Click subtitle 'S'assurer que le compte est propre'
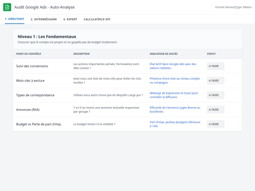Image resolution: width=255 pixels, height=191 pixels. pyautogui.click(x=68, y=42)
